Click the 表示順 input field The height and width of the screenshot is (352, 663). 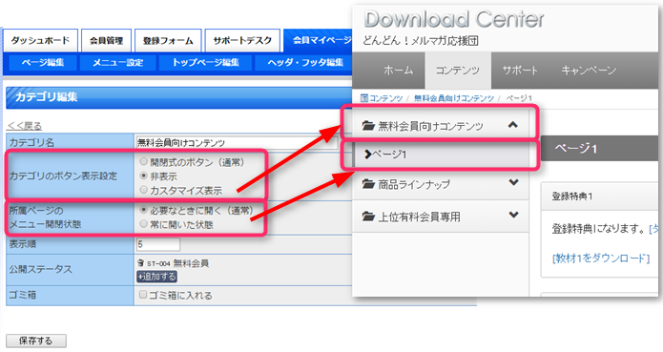click(158, 244)
